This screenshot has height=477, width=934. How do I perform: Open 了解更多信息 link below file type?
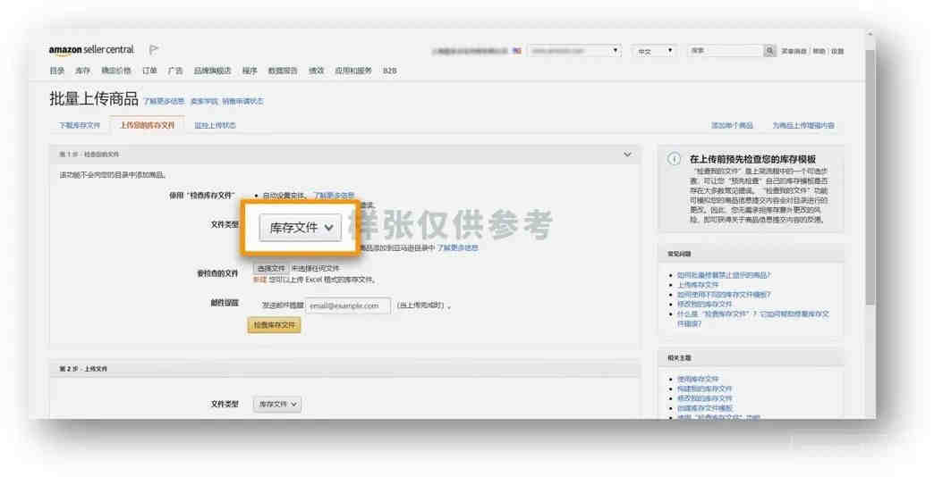pos(457,247)
